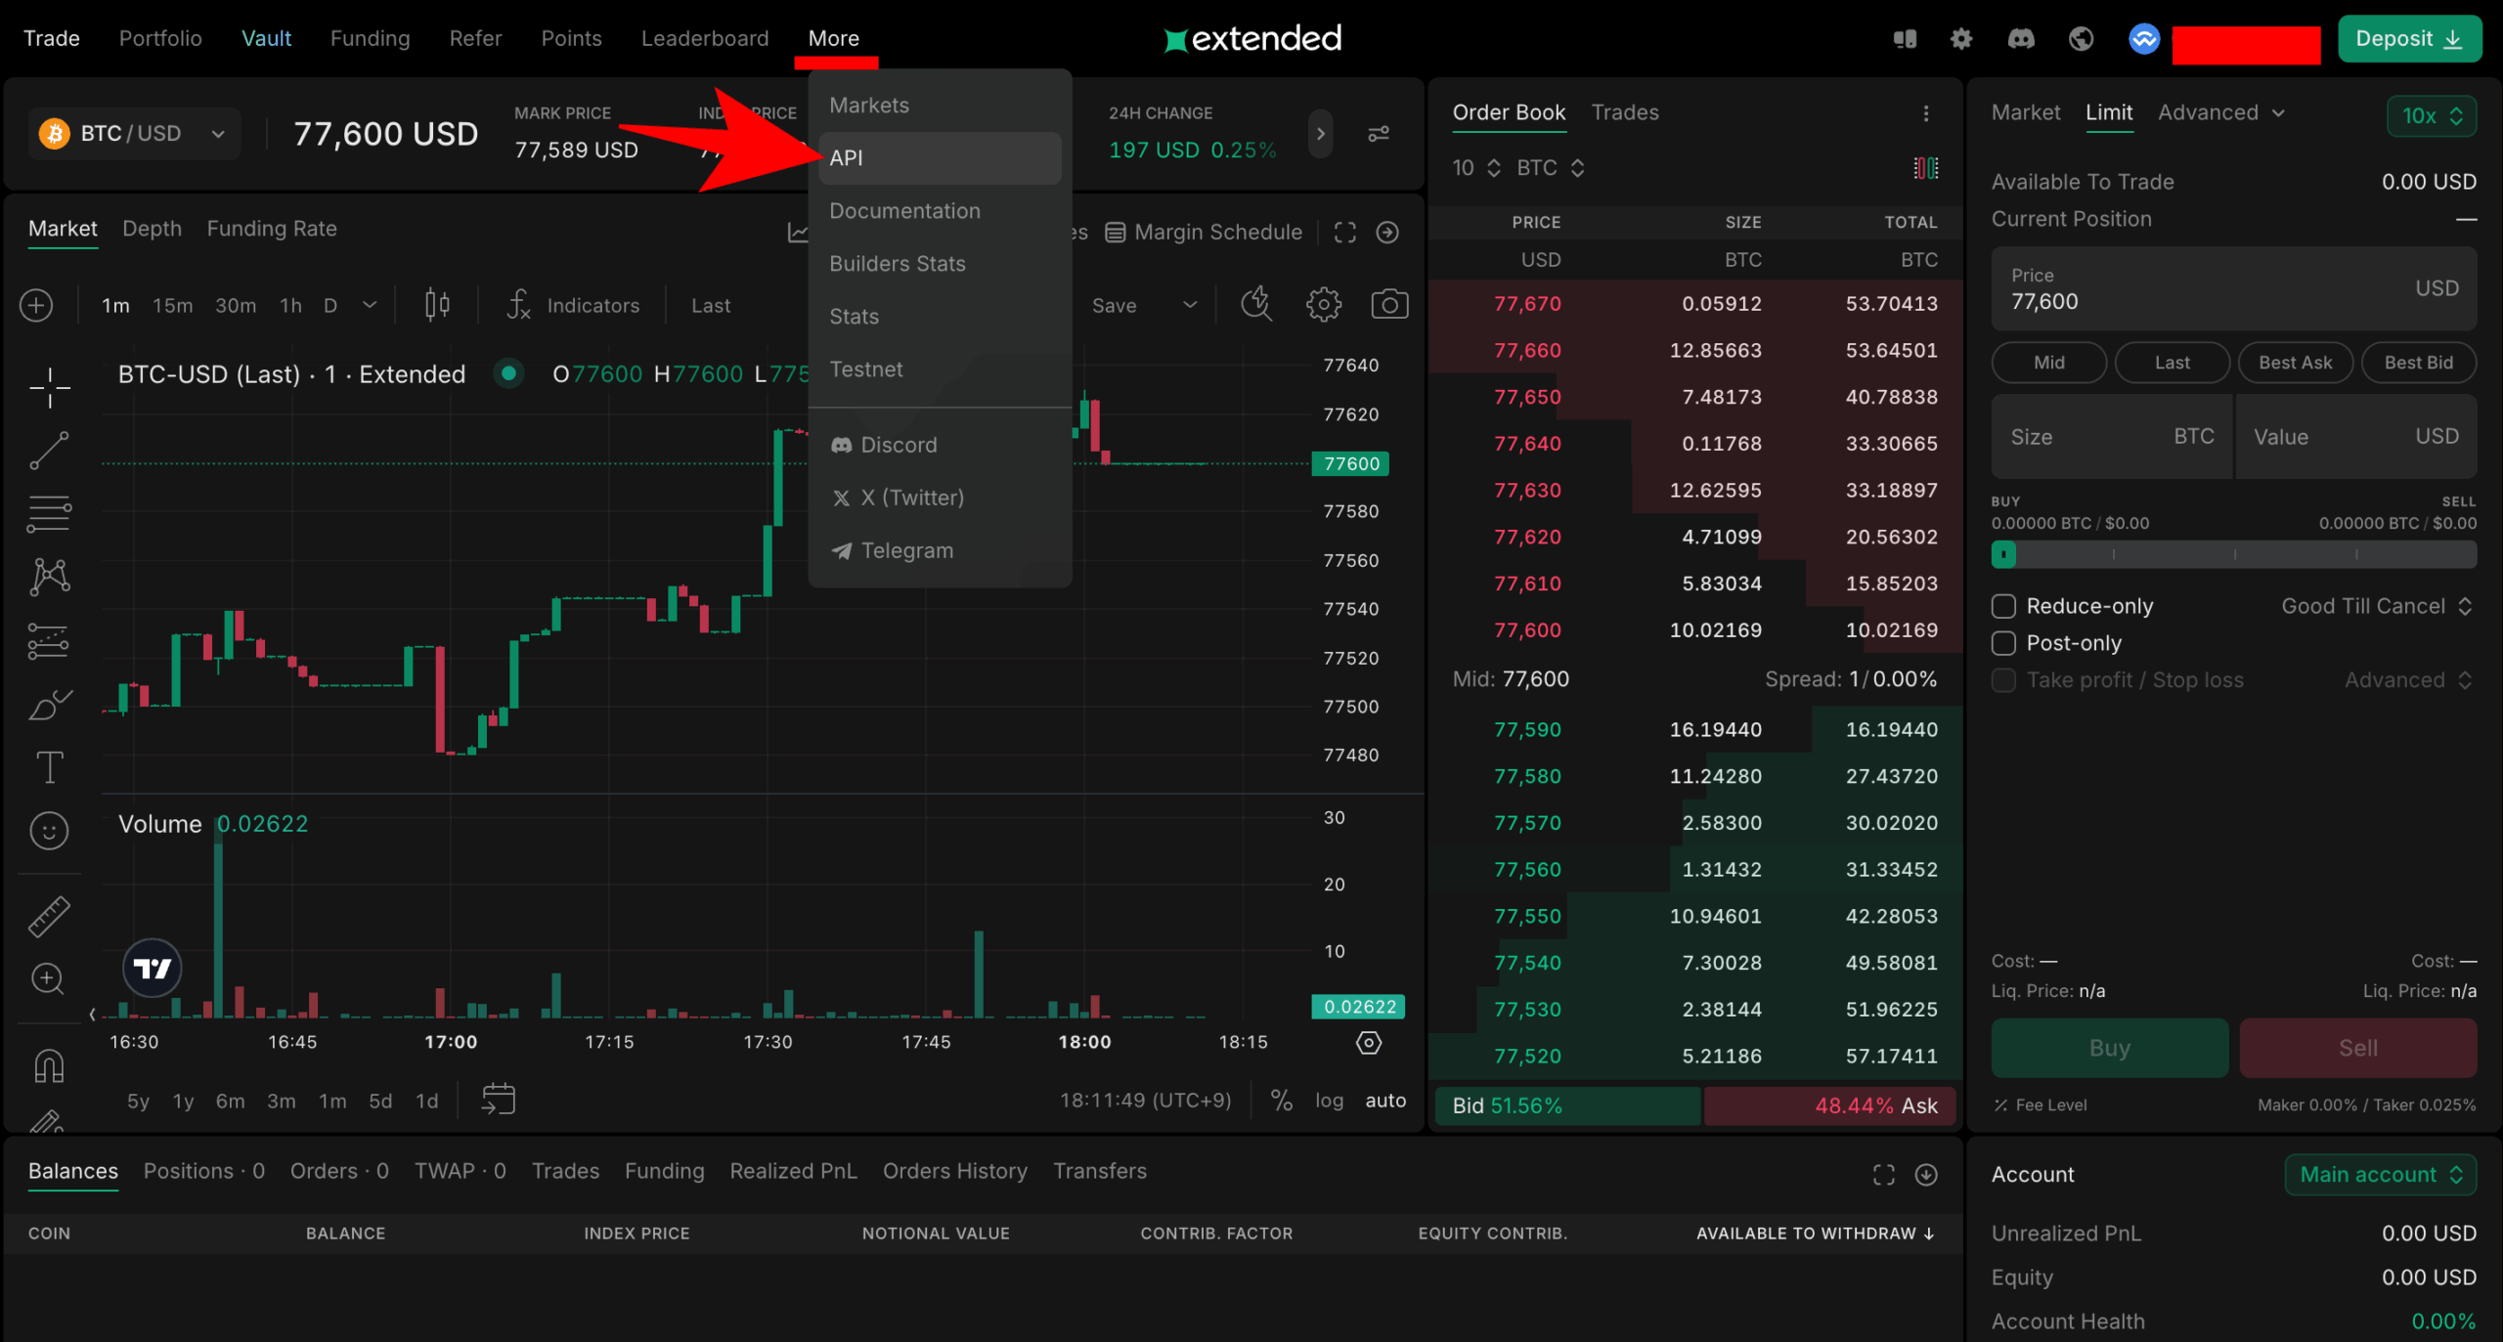Screen dimensions: 2503x1342
Task: Add symbol with plus circle icon
Action: [36, 305]
